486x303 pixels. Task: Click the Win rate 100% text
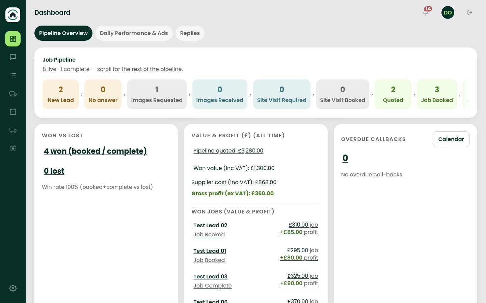97,187
